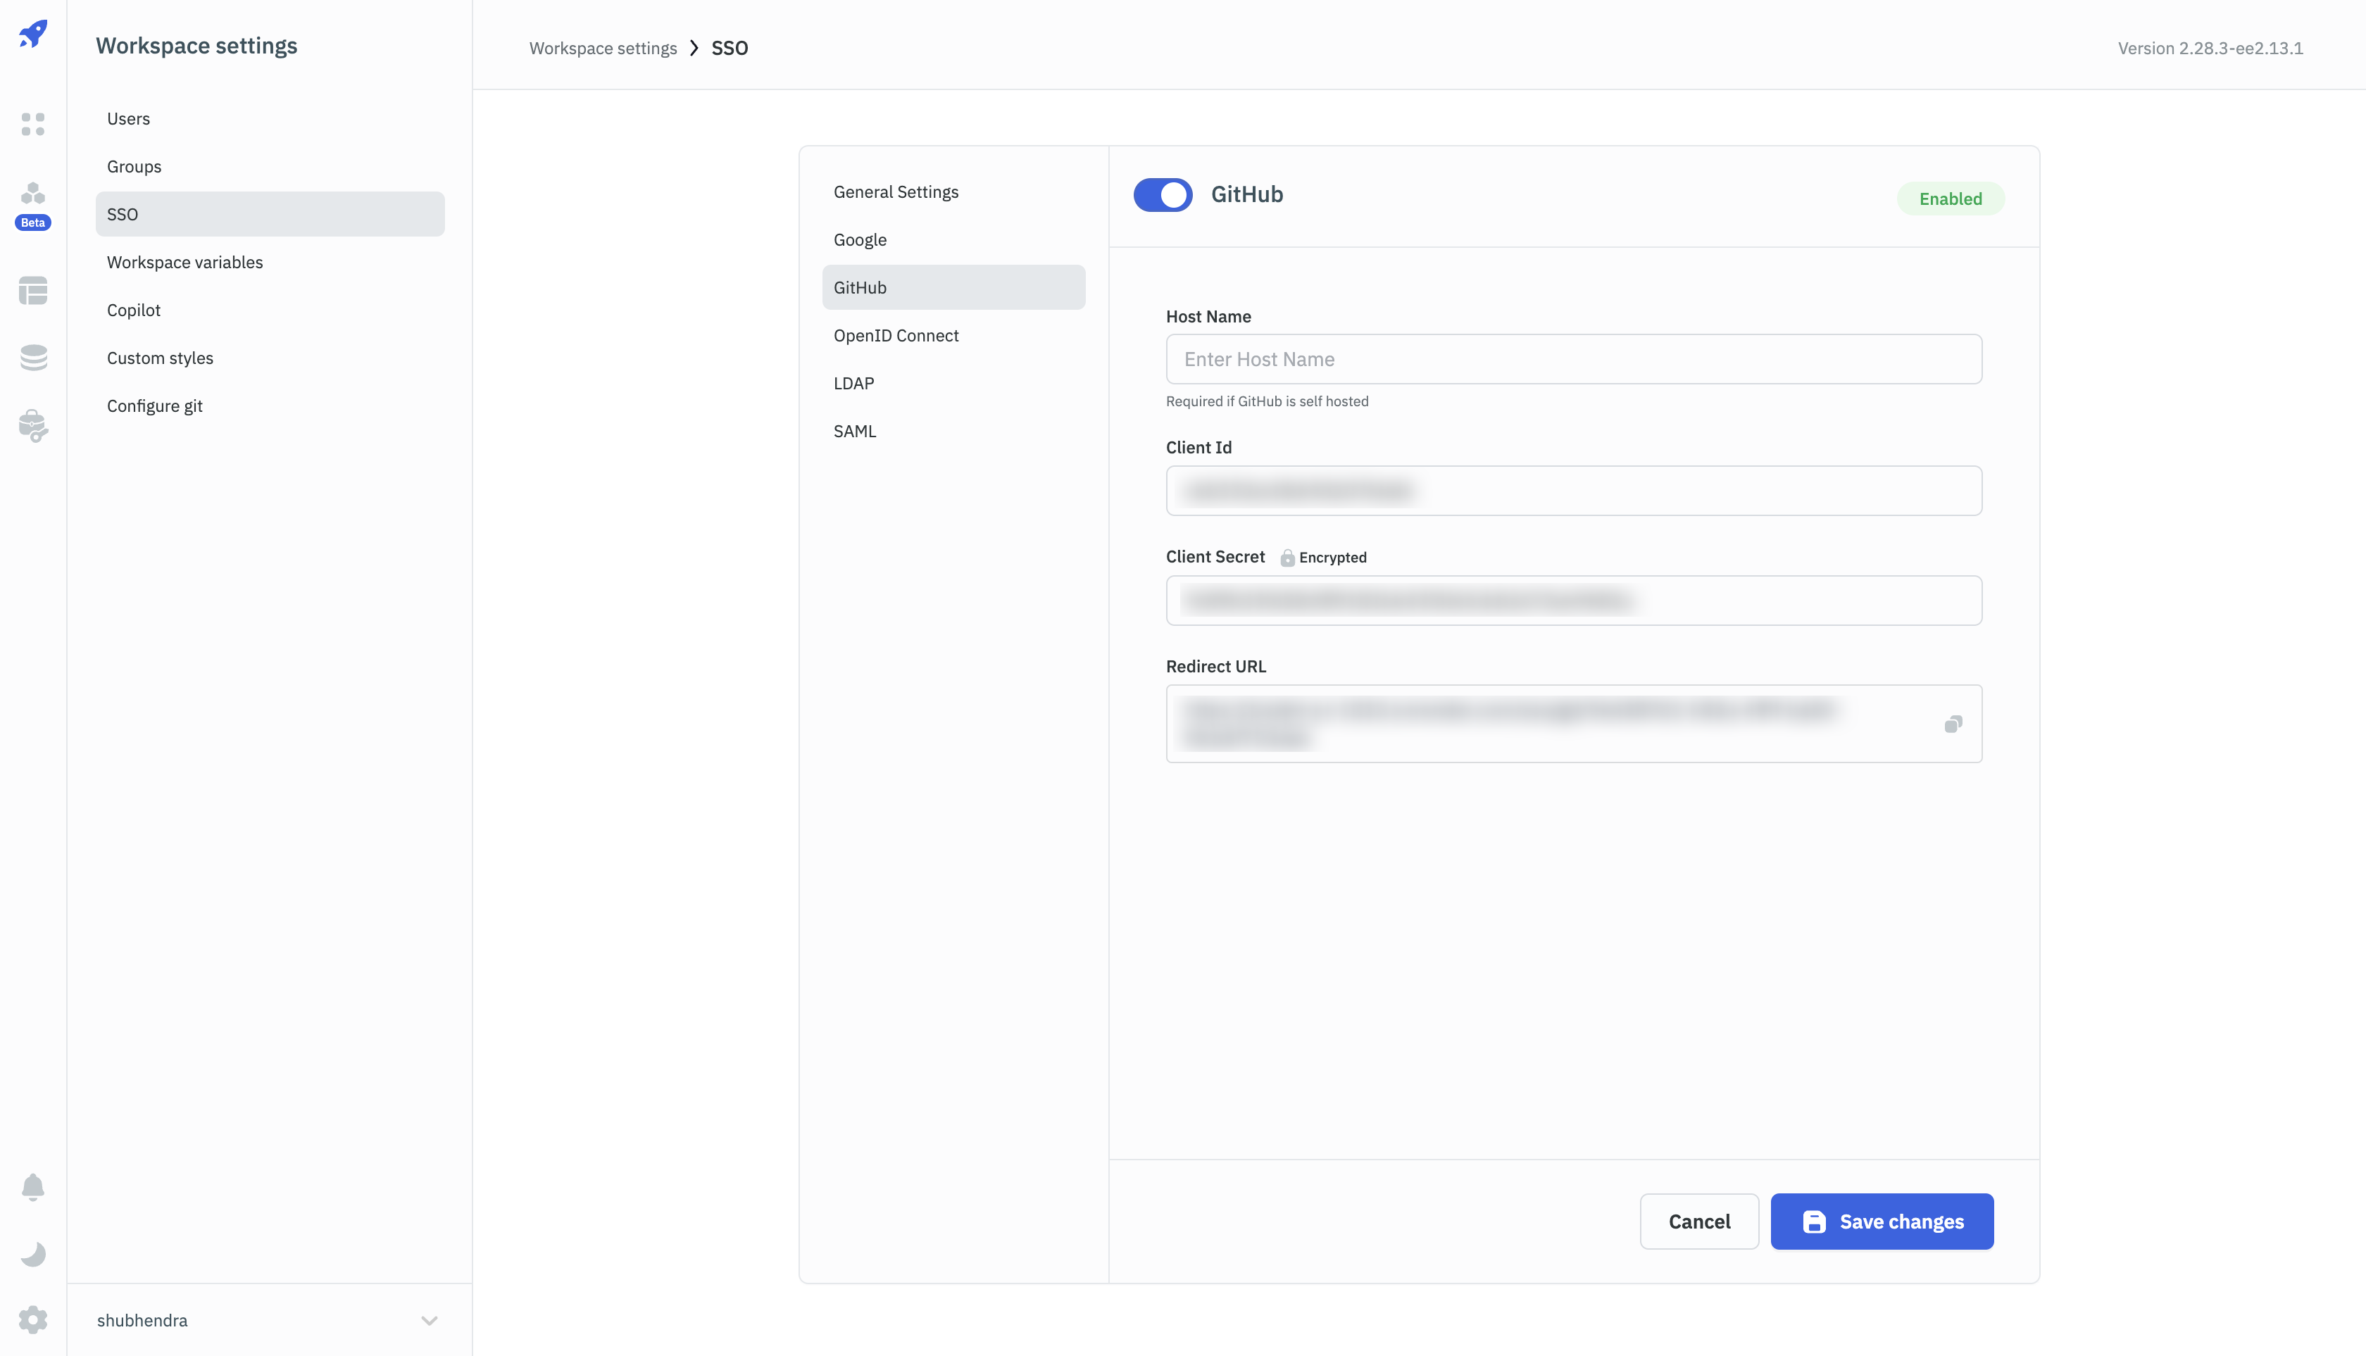The width and height of the screenshot is (2366, 1356).
Task: Disable the GitHub SSO toggle
Action: [1162, 194]
